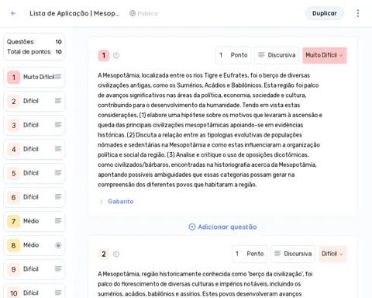Select question 8 Médio in sidebar

tap(34, 245)
